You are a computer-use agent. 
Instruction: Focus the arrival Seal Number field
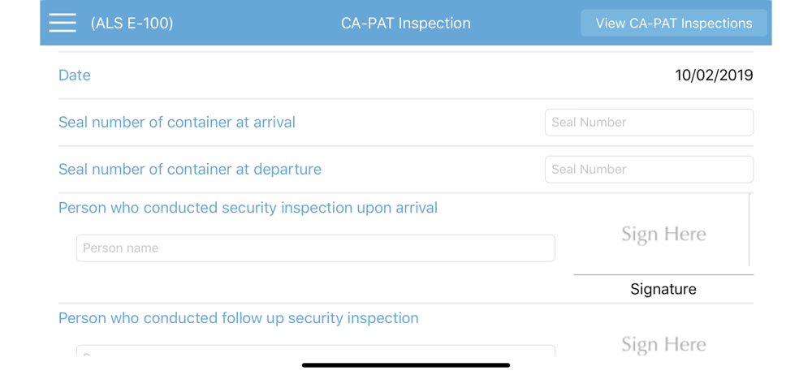tap(649, 123)
